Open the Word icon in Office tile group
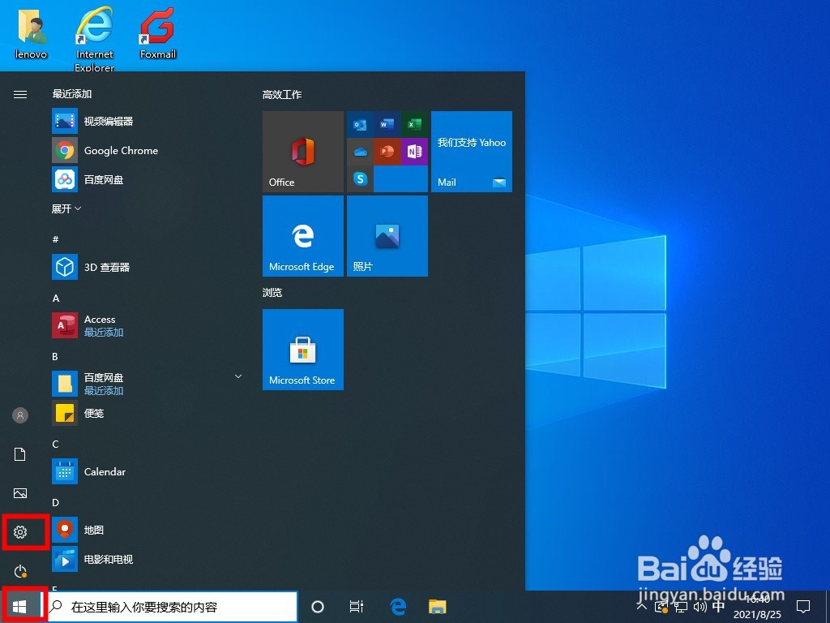 click(387, 125)
